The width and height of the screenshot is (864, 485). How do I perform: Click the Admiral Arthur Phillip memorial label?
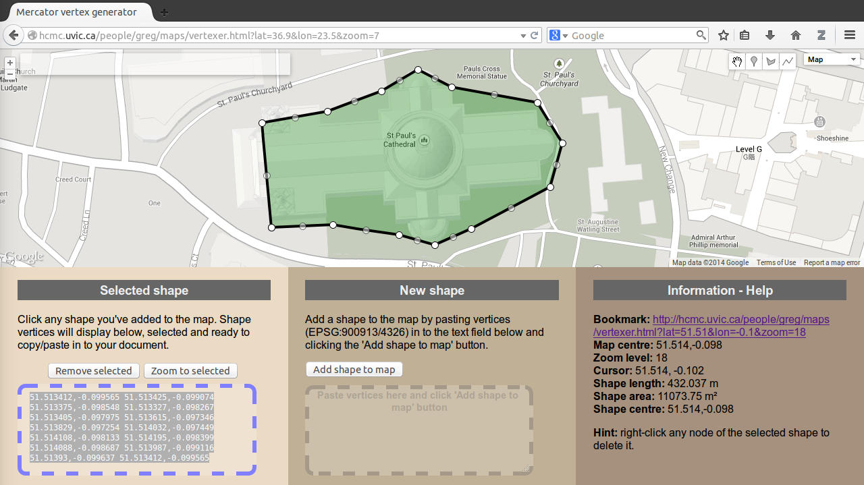click(714, 241)
